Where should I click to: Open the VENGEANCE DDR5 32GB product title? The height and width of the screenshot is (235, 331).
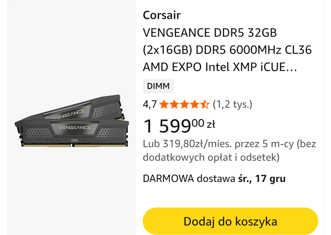pos(210,33)
